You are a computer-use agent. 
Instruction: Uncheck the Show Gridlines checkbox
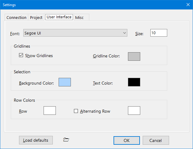(x=21, y=55)
